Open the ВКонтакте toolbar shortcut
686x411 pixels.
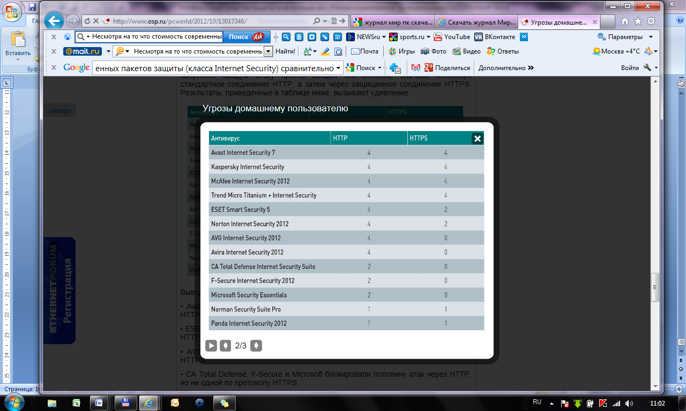pos(495,37)
